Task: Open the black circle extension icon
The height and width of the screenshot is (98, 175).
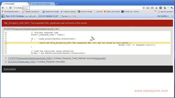Action: tap(161, 8)
